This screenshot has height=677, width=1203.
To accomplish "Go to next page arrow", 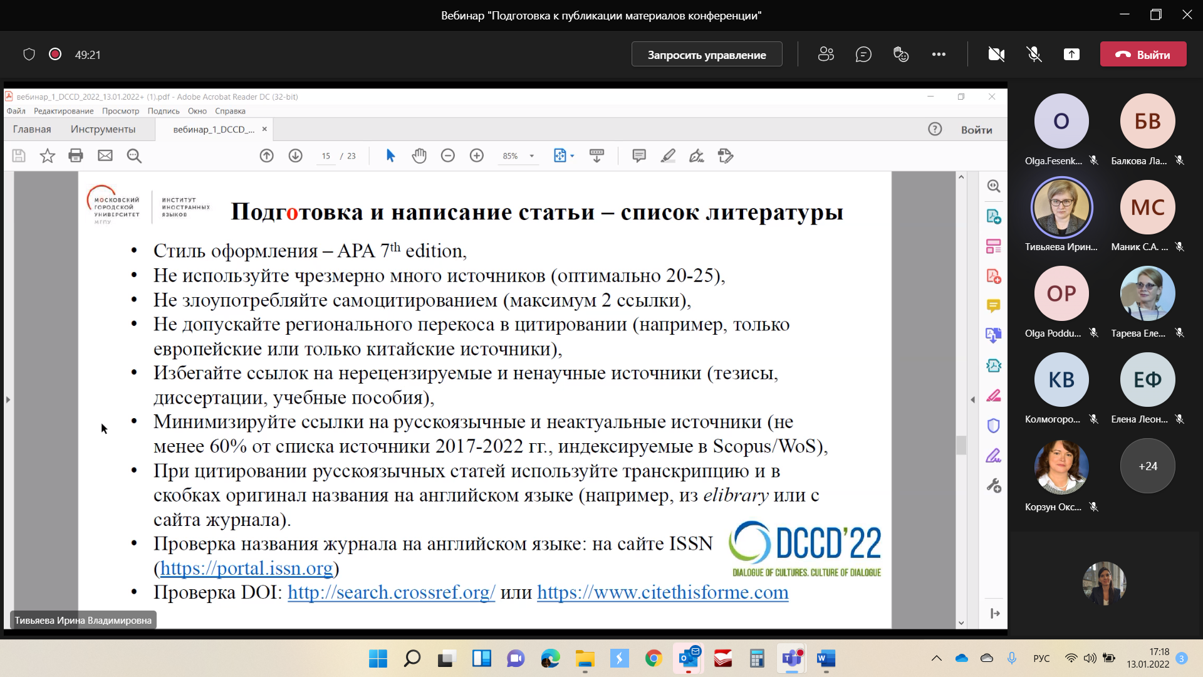I will (295, 155).
